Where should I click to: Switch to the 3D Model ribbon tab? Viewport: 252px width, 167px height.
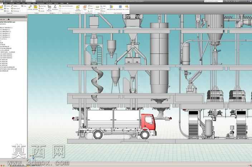click(12, 3)
